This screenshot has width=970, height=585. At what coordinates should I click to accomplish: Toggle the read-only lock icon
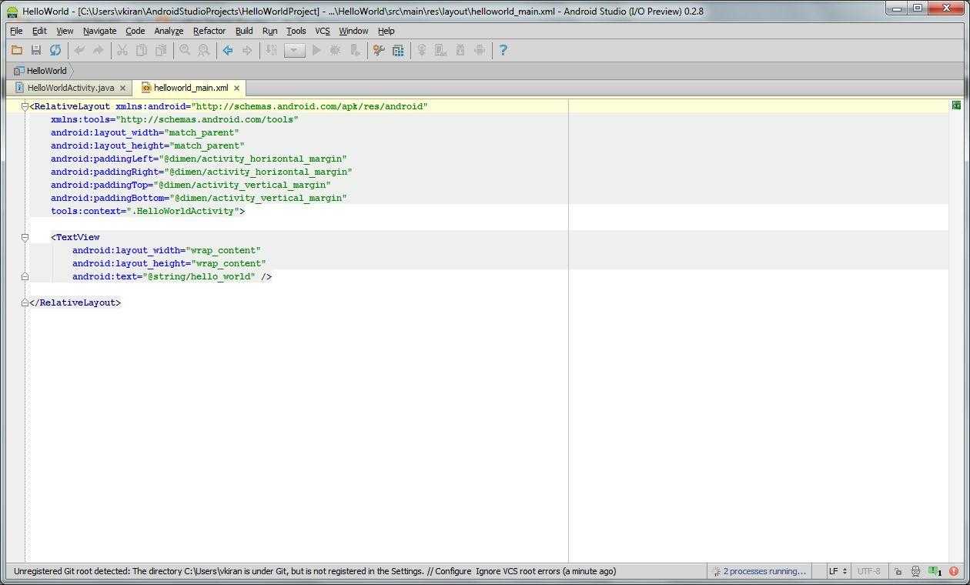(898, 571)
